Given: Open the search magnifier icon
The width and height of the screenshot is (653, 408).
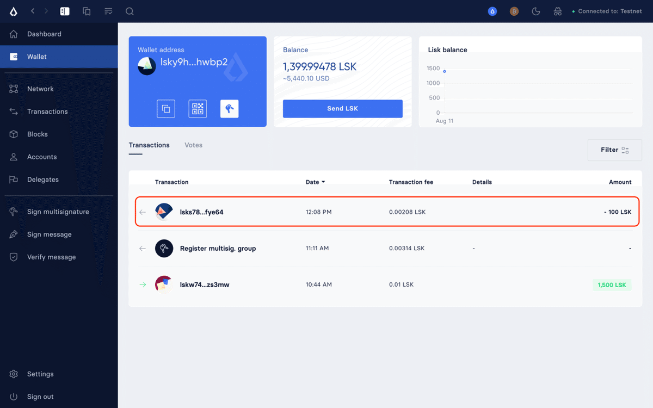Looking at the screenshot, I should coord(130,11).
